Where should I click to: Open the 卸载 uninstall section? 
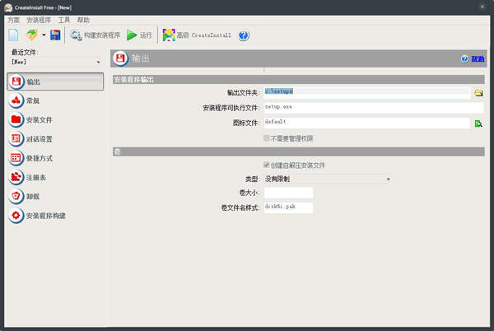[x=24, y=197]
